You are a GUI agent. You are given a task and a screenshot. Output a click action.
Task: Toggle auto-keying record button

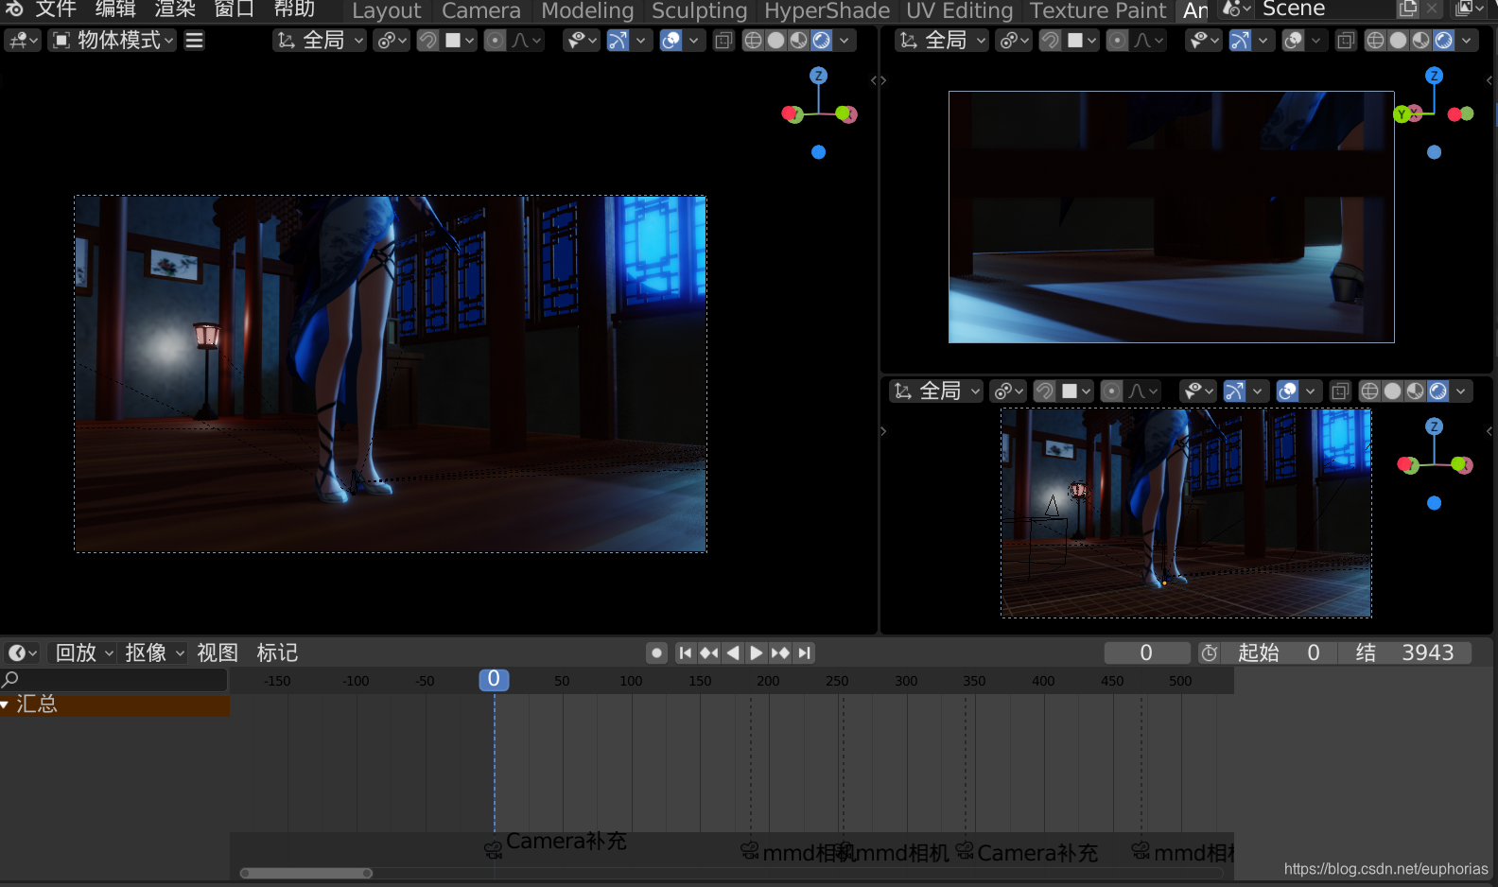click(x=656, y=653)
